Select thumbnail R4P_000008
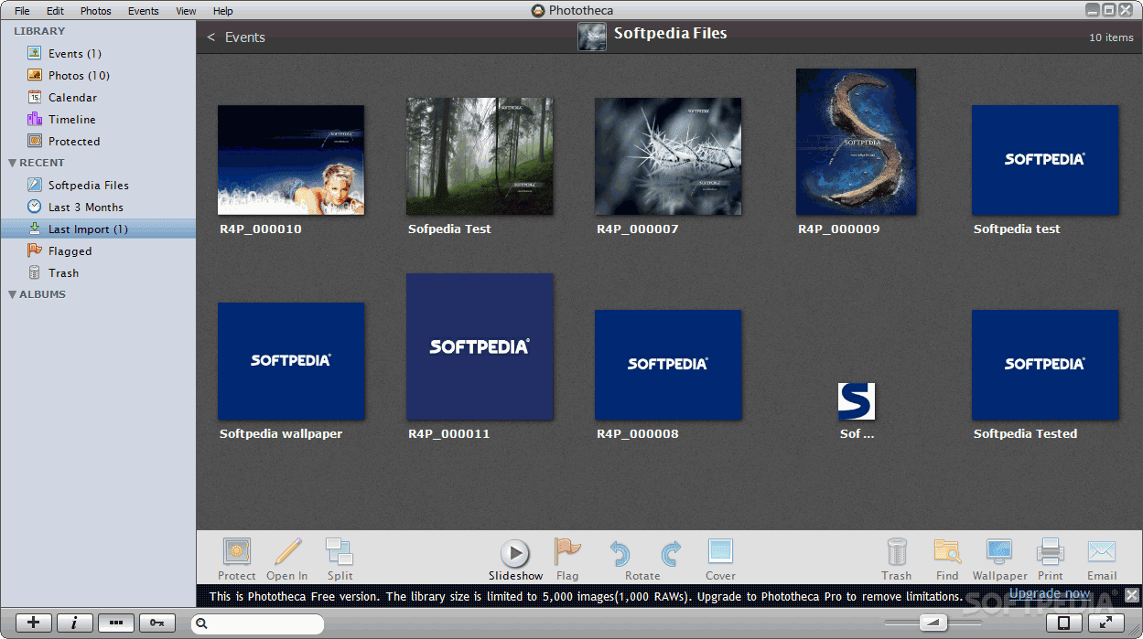Image resolution: width=1143 pixels, height=639 pixels. [x=668, y=365]
